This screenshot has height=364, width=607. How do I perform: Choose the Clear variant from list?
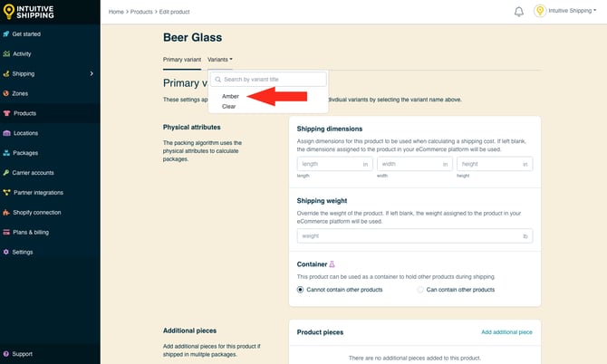pos(229,106)
